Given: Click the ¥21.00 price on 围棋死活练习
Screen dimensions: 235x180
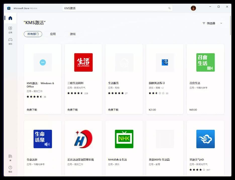Looking at the screenshot, I should pos(152,110).
